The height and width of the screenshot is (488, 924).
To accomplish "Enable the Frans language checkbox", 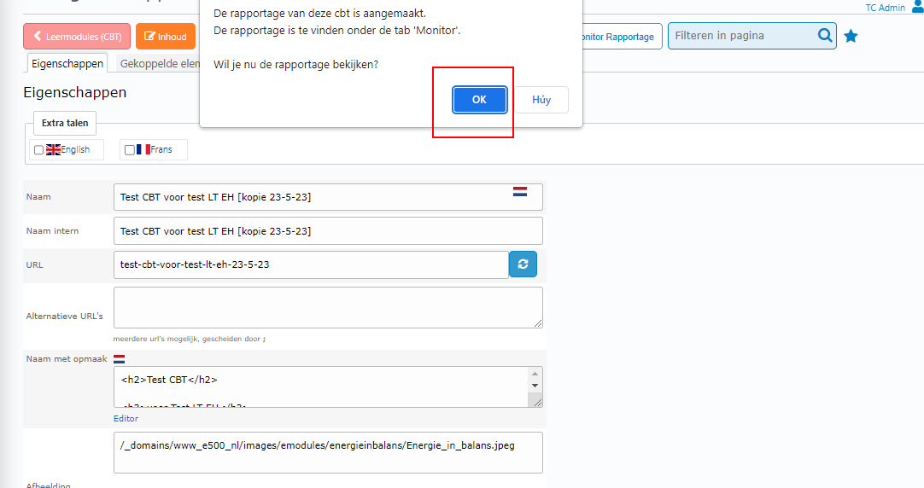I will tap(130, 150).
